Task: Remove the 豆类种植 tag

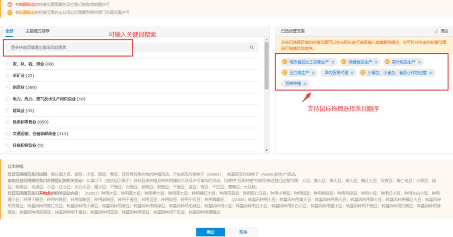Action: (305, 84)
